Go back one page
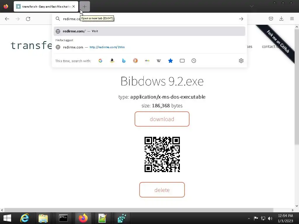Viewport: 299px width, 224px height. coord(7,19)
